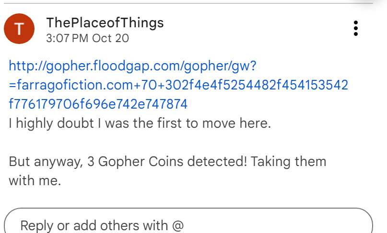The height and width of the screenshot is (233, 387).
Task: Focus the "Reply or add others with @" field
Action: click(188, 225)
